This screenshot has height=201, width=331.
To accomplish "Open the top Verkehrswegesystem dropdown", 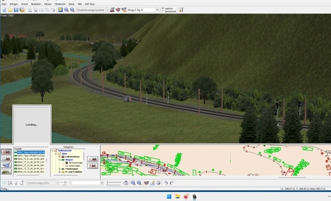I will click(107, 10).
